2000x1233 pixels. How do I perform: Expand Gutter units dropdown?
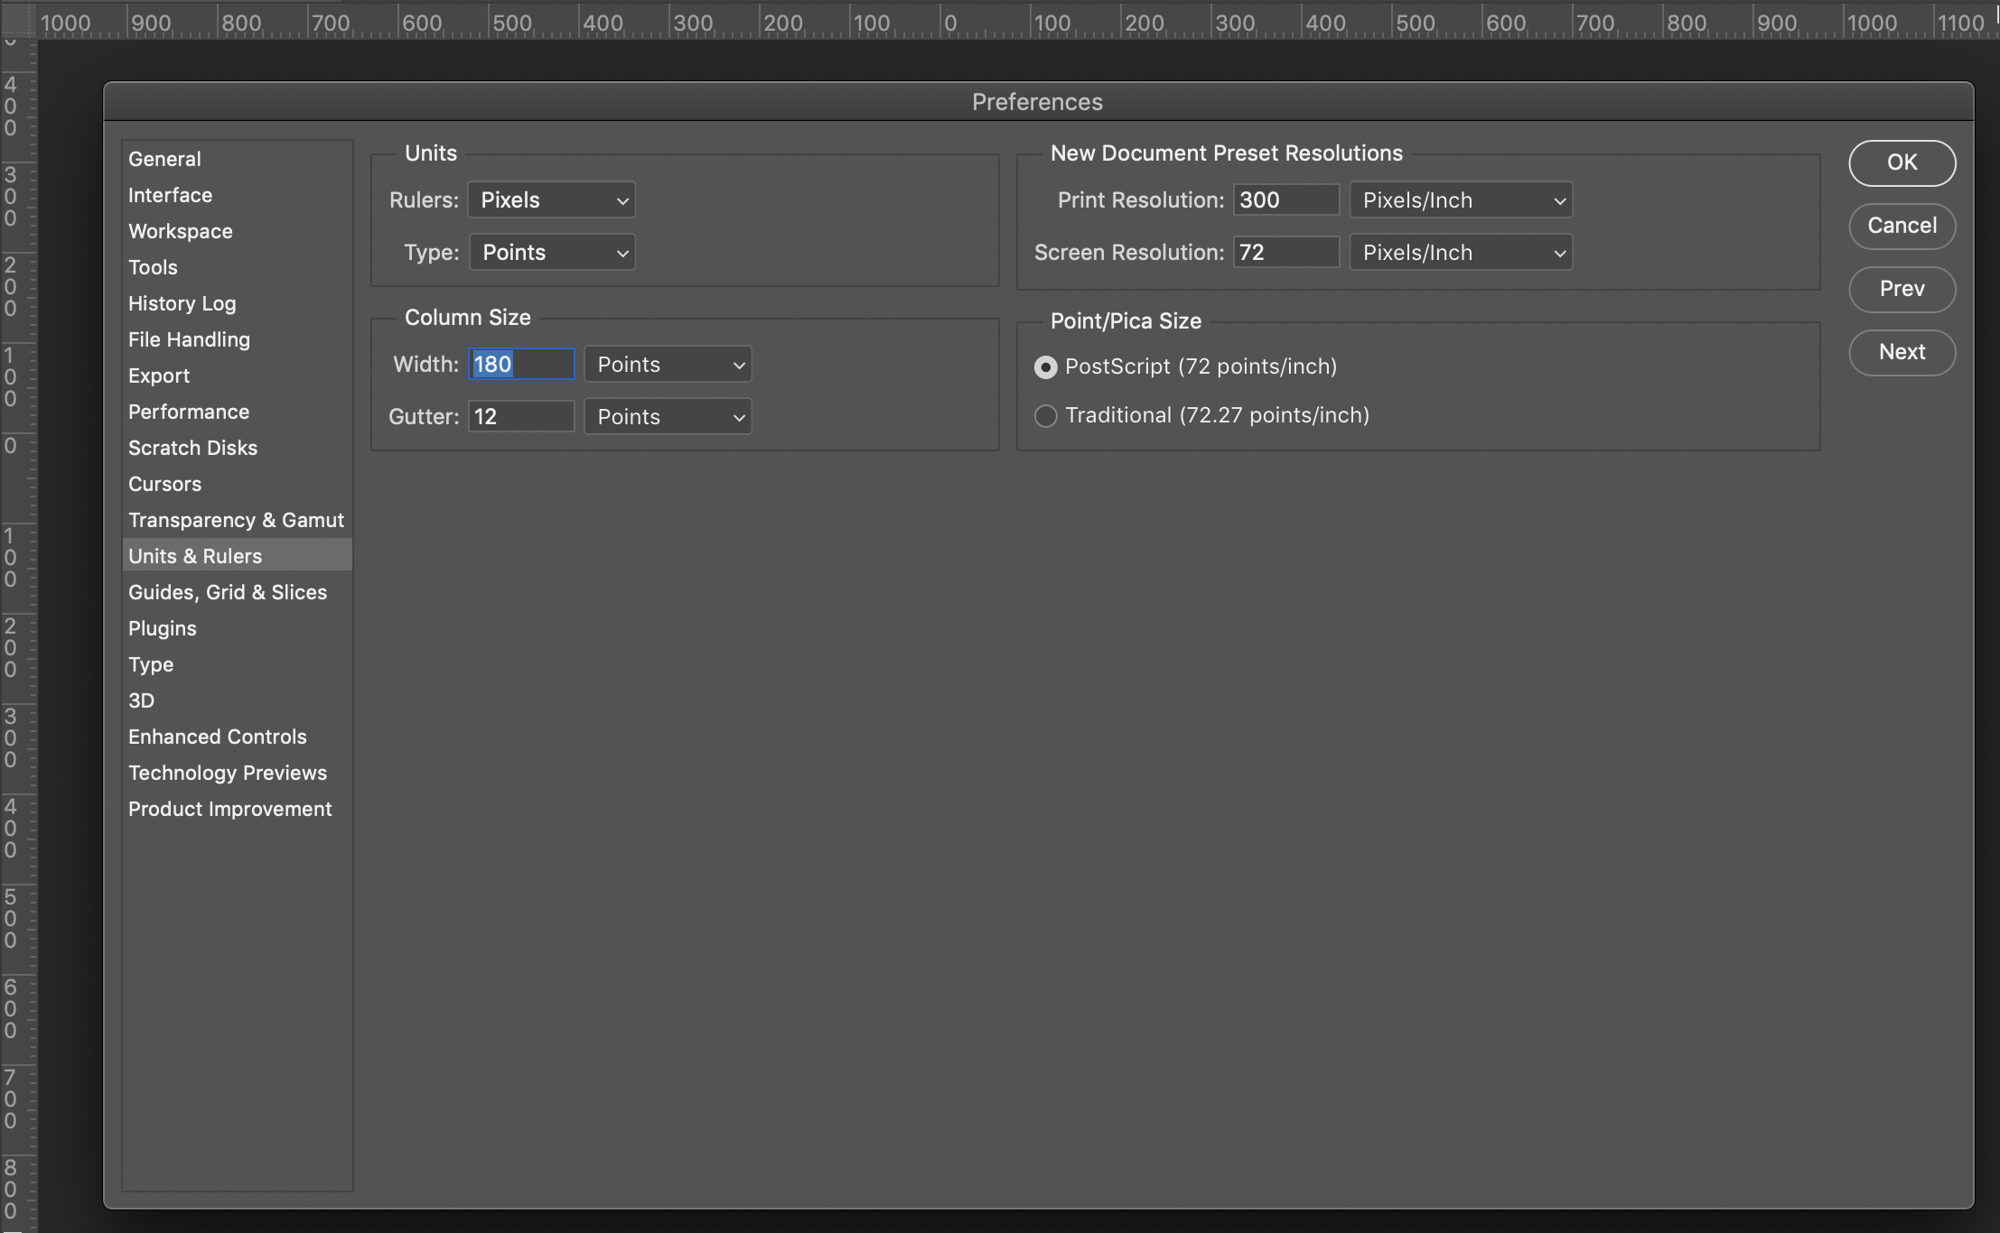(668, 417)
